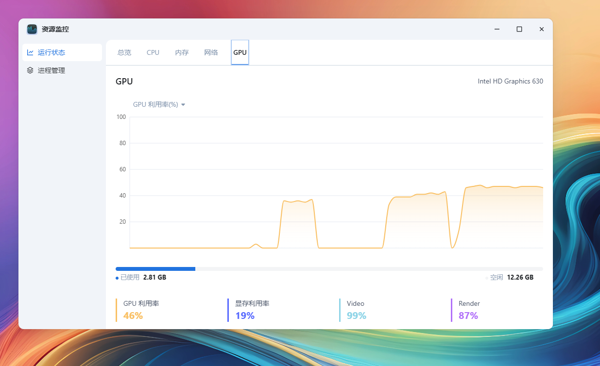Image resolution: width=600 pixels, height=366 pixels.
Task: Click the 进程管理 layers icon in sidebar
Action: pyautogui.click(x=30, y=70)
